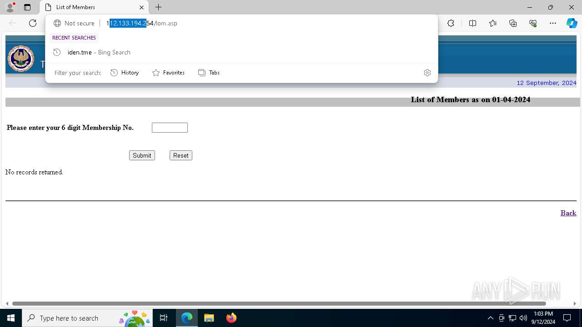The height and width of the screenshot is (327, 582).
Task: Focus the Membership No. input field
Action: click(x=170, y=128)
